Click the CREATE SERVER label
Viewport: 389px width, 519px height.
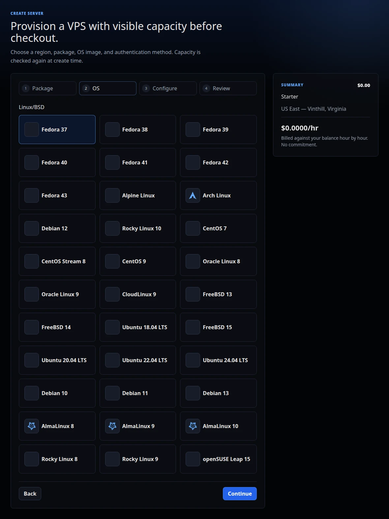pos(27,14)
